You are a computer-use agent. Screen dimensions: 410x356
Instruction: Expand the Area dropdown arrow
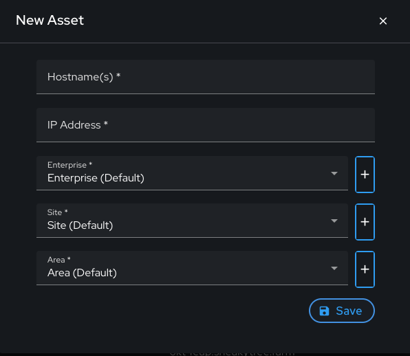pos(334,268)
